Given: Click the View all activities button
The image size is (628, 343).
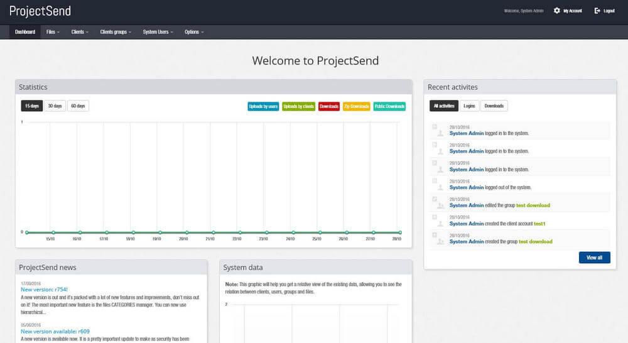Looking at the screenshot, I should [594, 258].
